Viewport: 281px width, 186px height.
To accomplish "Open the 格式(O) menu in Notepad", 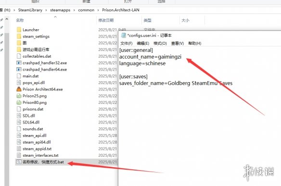I will pos(160,43).
